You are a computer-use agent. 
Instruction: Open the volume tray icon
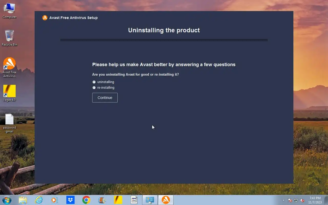coord(302,200)
